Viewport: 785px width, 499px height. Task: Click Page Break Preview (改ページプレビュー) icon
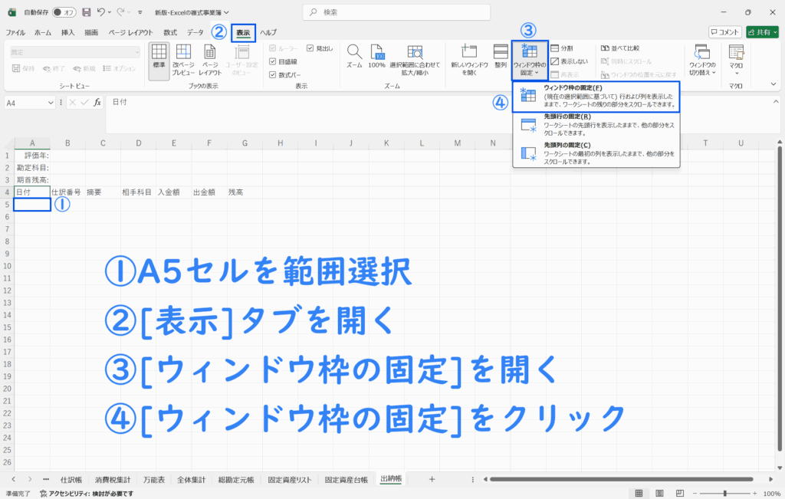(x=184, y=60)
